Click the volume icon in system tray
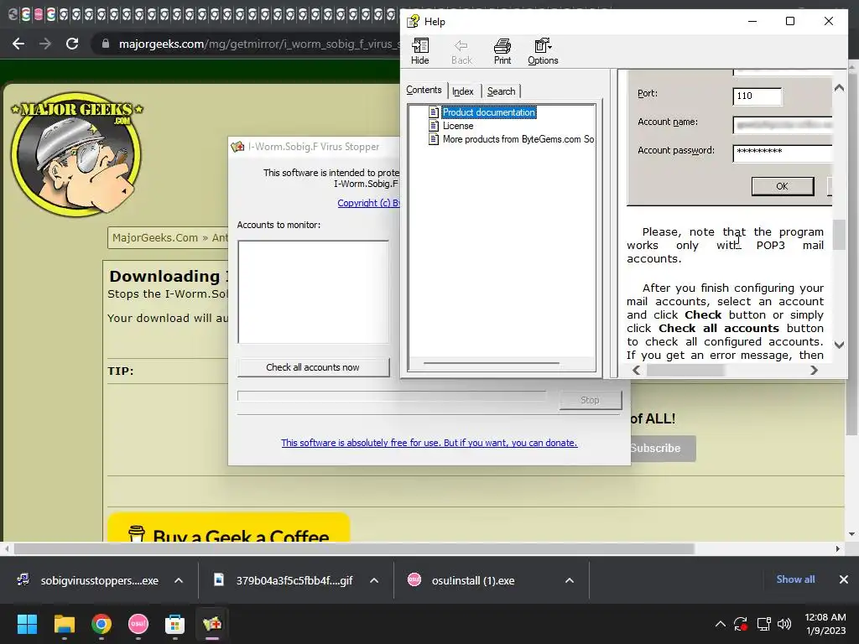Image resolution: width=859 pixels, height=644 pixels. coord(784,624)
